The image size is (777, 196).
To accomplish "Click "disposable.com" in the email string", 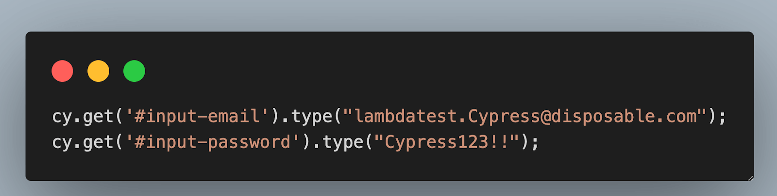I will [x=624, y=117].
